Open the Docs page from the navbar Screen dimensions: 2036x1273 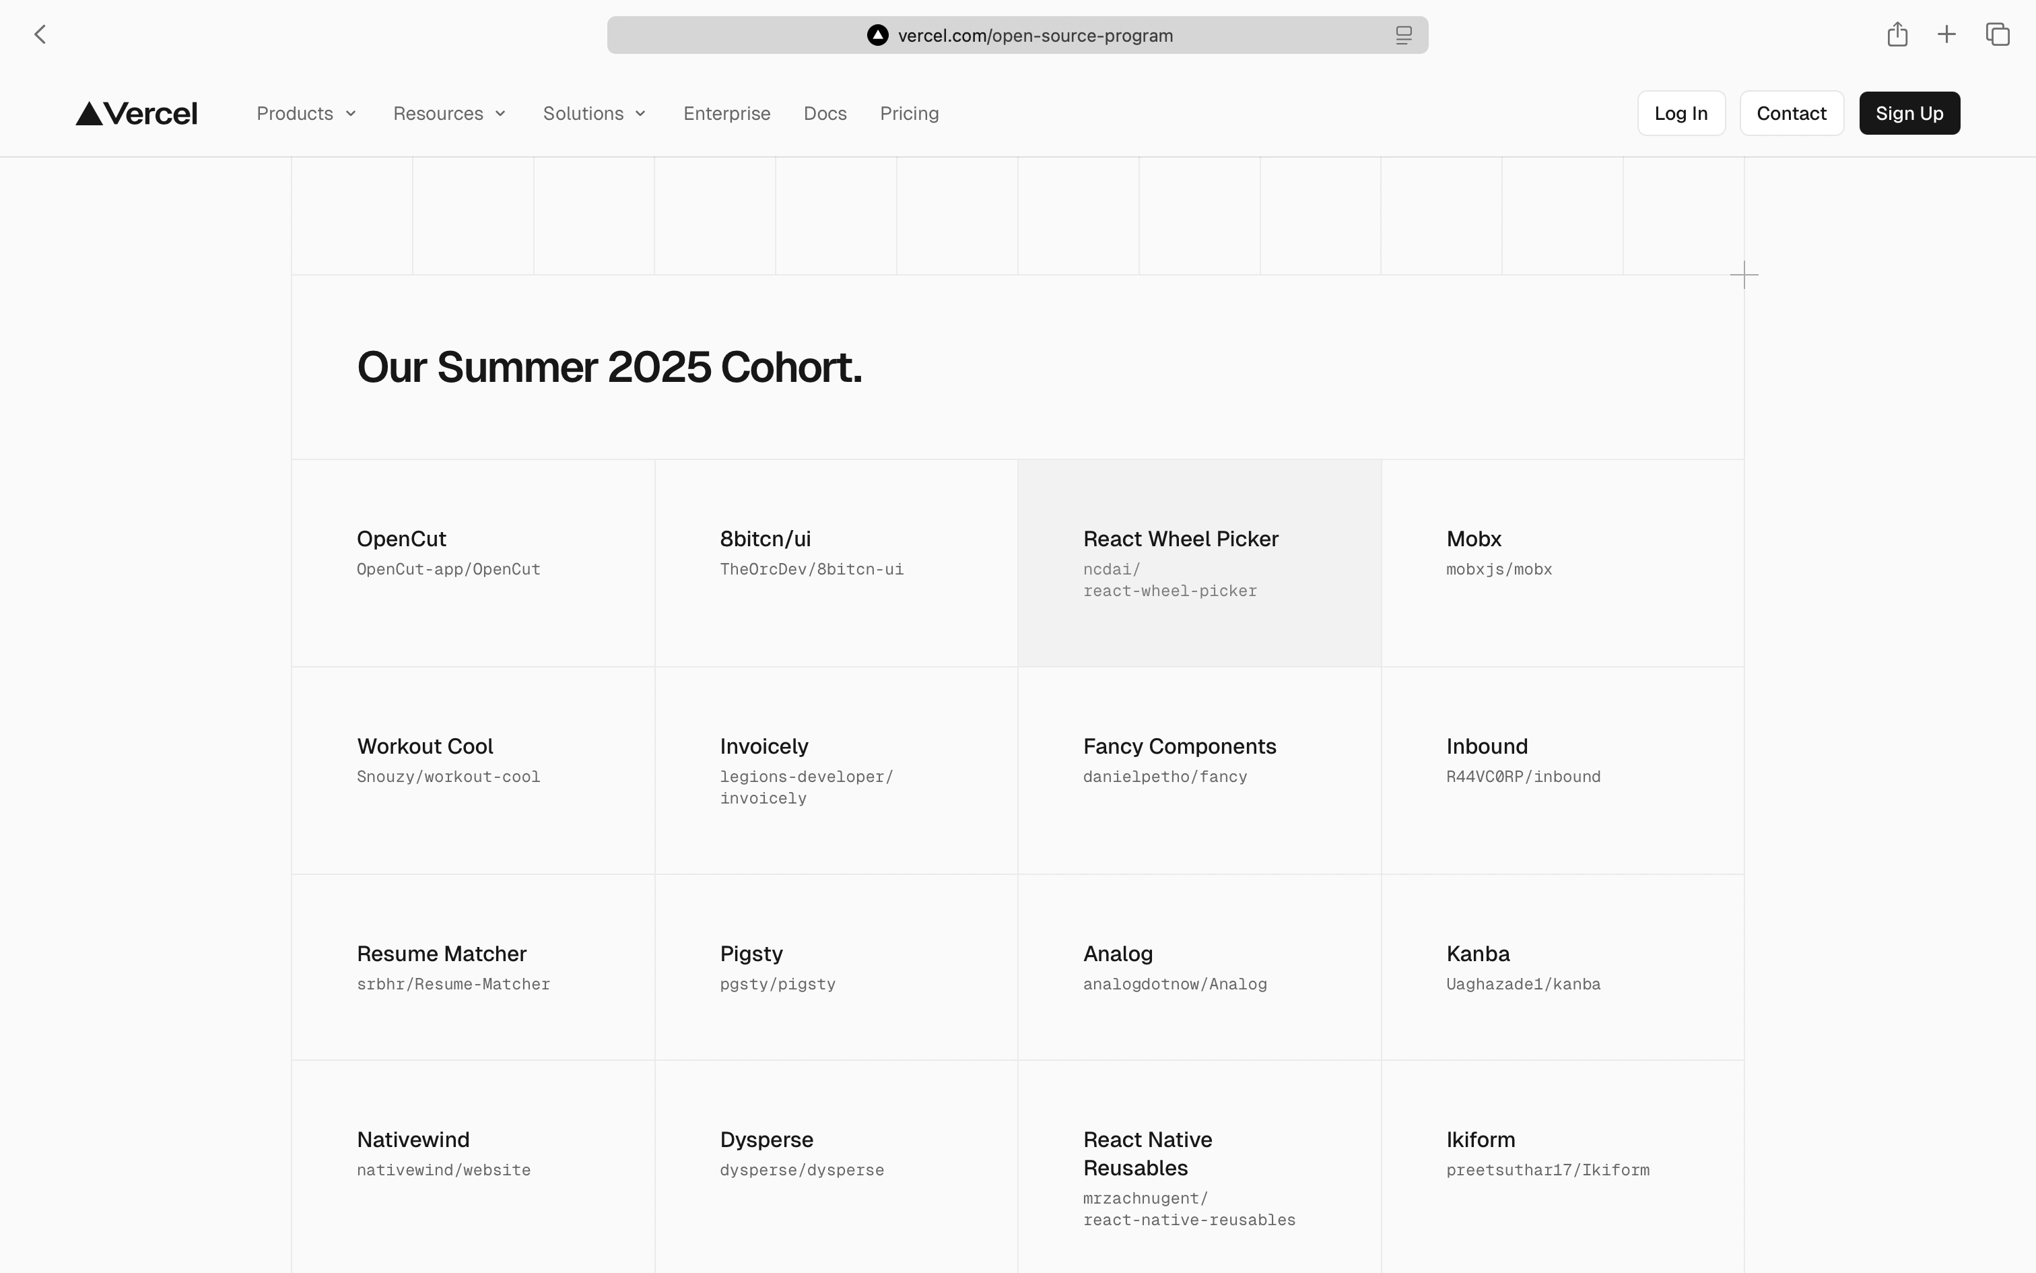pyautogui.click(x=825, y=113)
